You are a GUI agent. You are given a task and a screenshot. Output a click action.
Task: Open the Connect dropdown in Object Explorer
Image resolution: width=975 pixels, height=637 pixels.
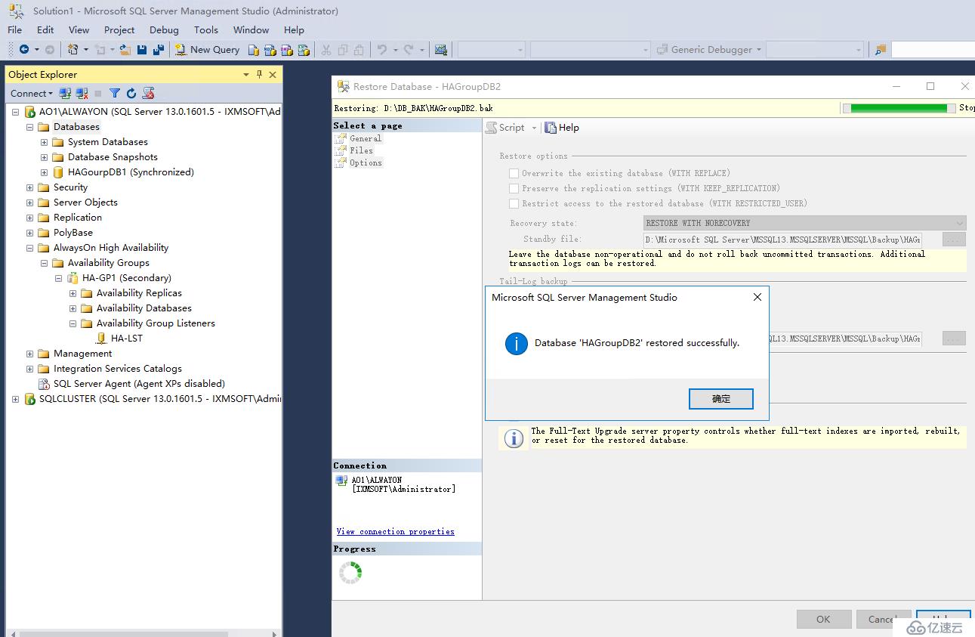pyautogui.click(x=32, y=93)
